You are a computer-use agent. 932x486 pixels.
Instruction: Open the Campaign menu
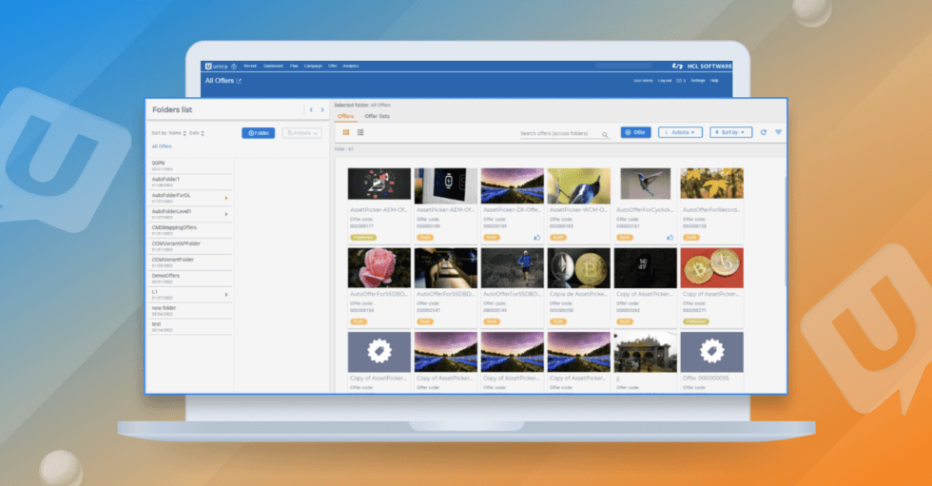(x=313, y=66)
